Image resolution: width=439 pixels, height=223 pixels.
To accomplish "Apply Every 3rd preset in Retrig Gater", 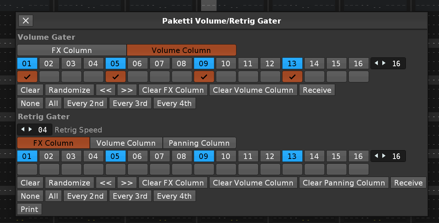I will pyautogui.click(x=130, y=196).
